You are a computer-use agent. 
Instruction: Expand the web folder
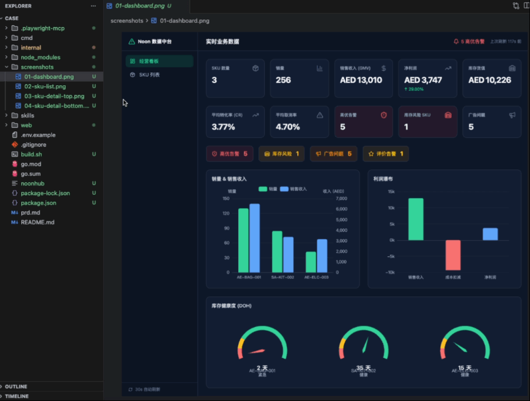tap(7, 125)
